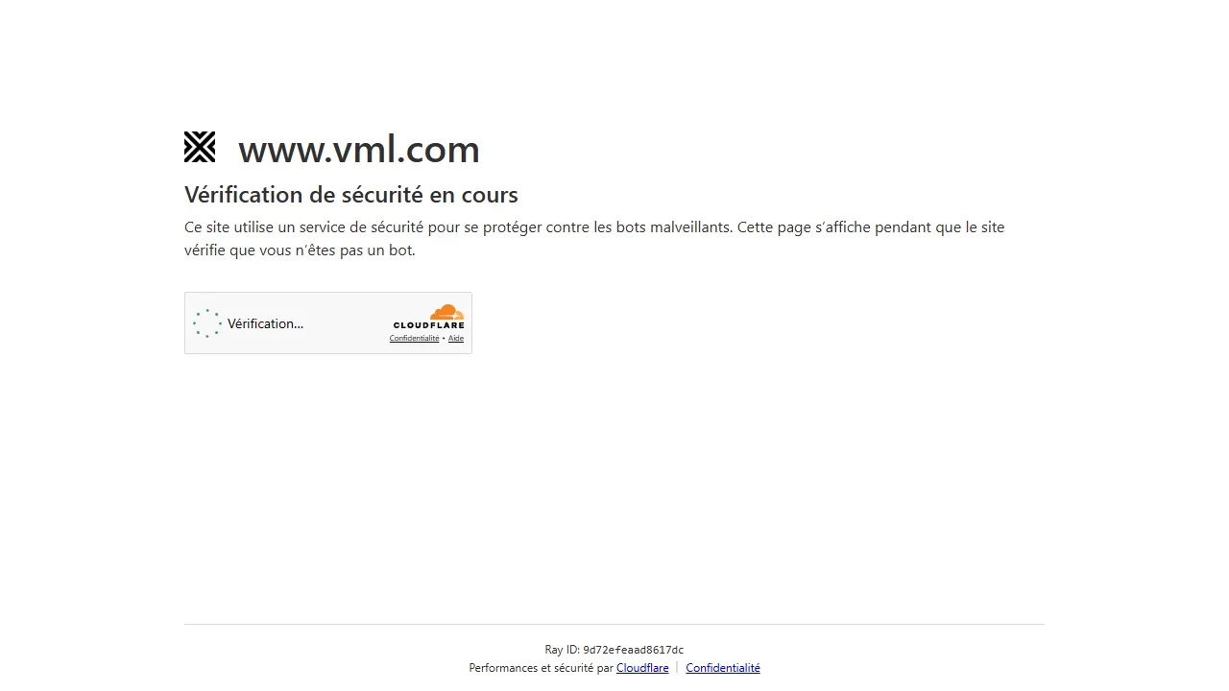Screen dimensions: 1229x691
Task: Open the footer Confidentialité link
Action: click(x=722, y=667)
